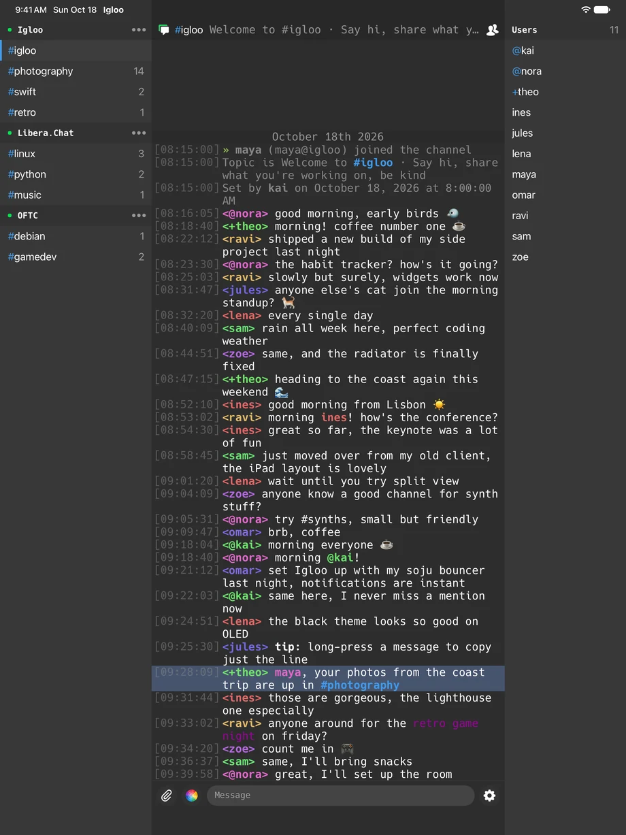Open the Libera.Chat network more options menu

tap(139, 133)
